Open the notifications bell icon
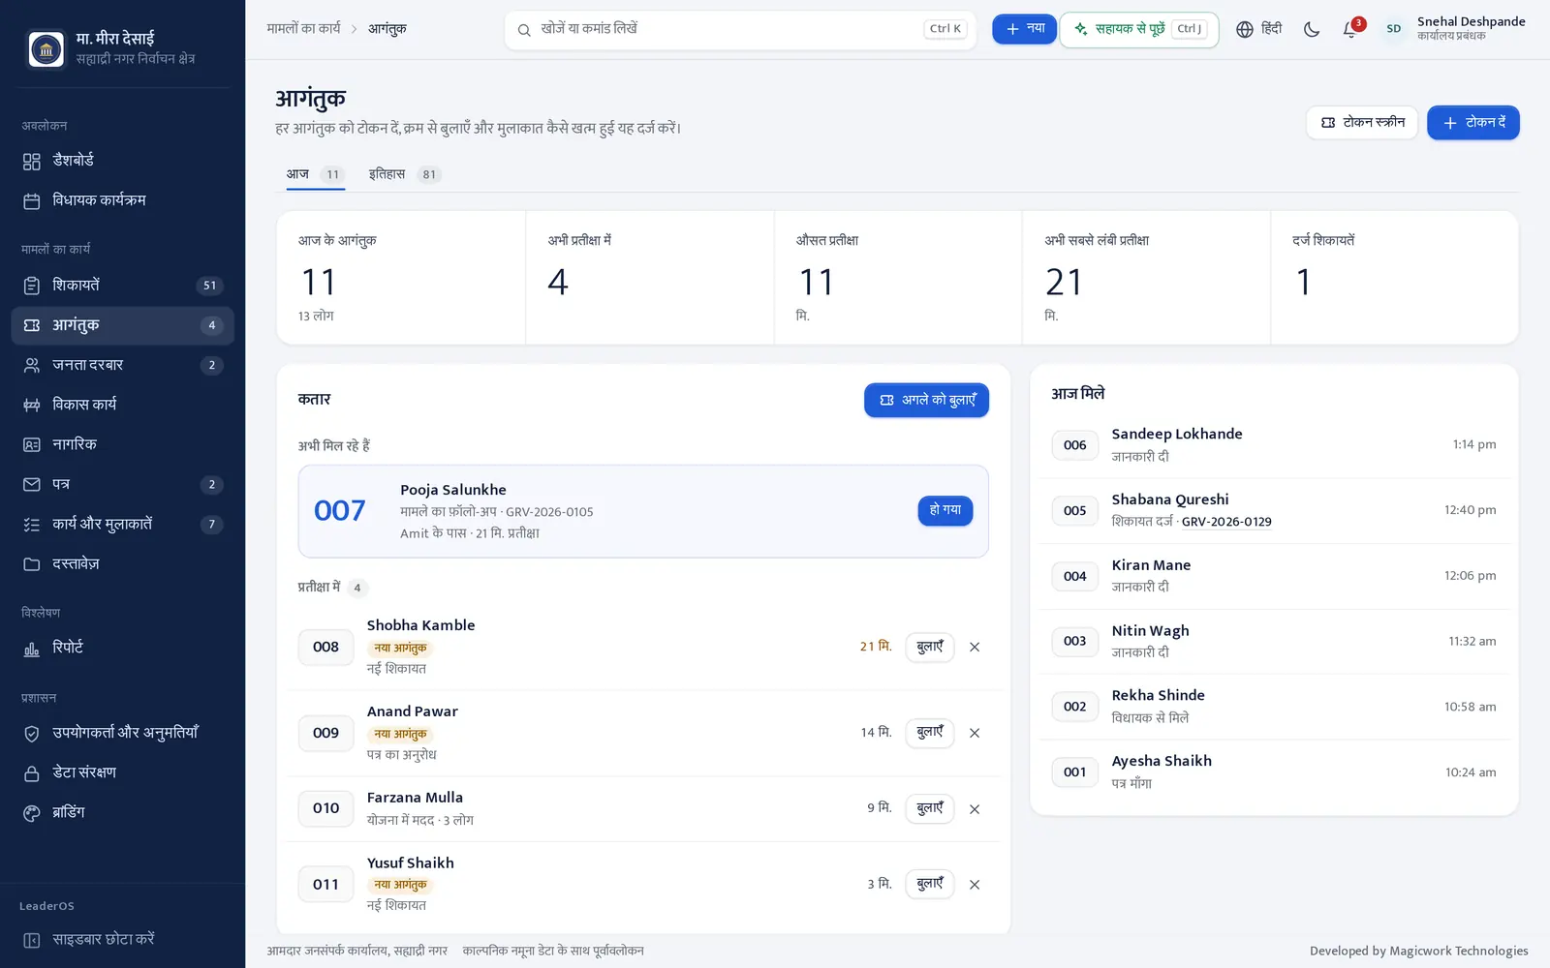1550x968 pixels. 1350,29
